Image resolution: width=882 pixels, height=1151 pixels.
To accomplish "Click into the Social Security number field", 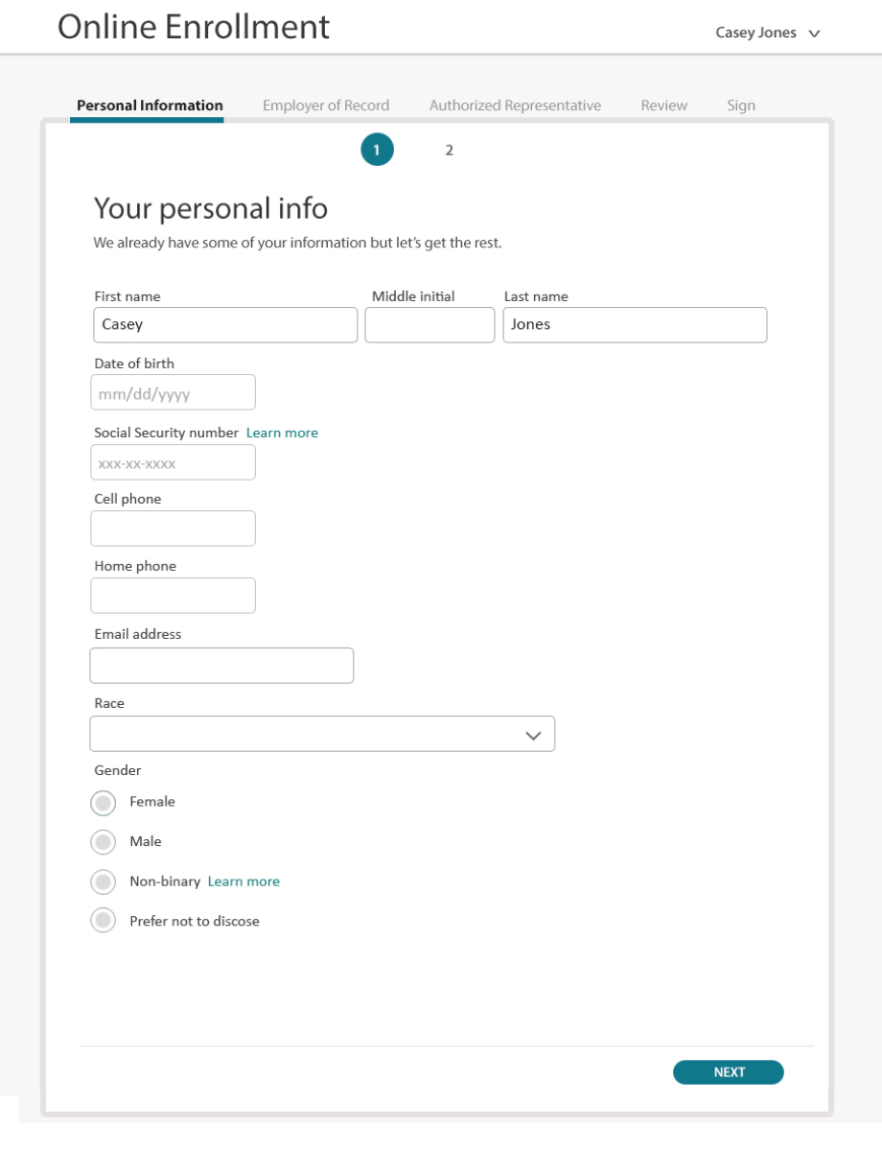I will click(173, 462).
